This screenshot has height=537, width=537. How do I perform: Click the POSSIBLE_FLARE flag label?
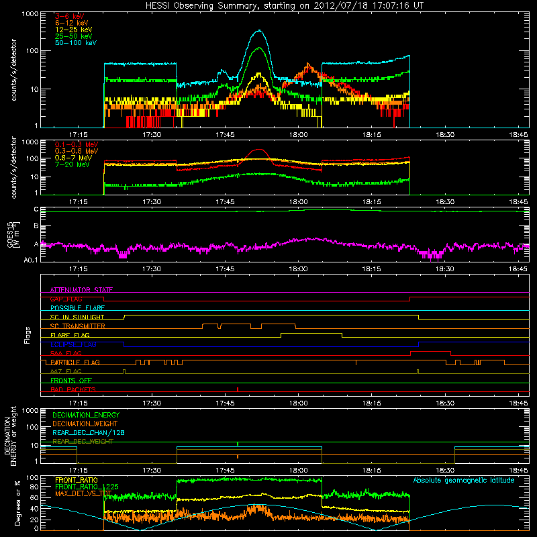pyautogui.click(x=77, y=308)
